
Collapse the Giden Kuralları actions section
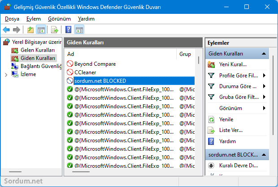[264, 54]
